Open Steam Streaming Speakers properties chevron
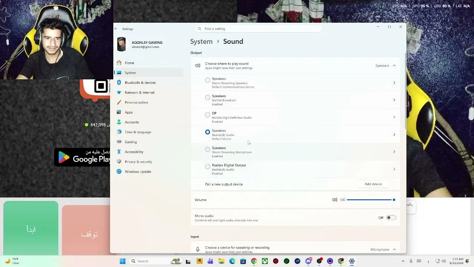 click(x=394, y=83)
